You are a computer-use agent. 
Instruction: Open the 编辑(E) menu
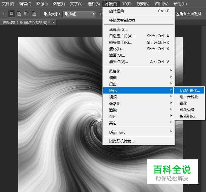click(25, 4)
